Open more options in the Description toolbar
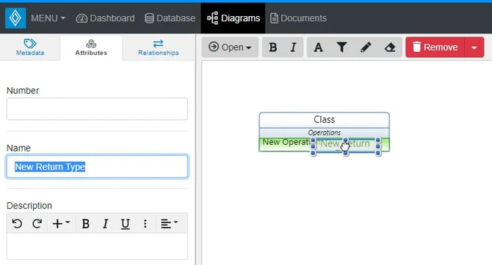Image resolution: width=492 pixels, height=265 pixels. coord(145,223)
